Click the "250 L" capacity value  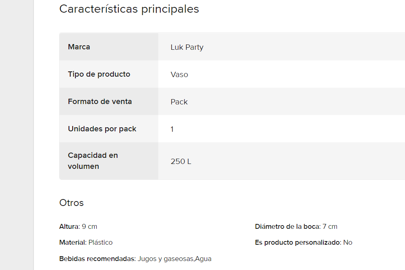[x=181, y=162]
